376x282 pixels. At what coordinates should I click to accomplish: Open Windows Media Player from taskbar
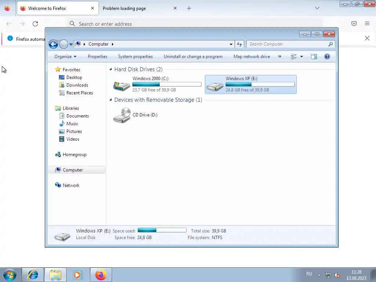pyautogui.click(x=78, y=275)
